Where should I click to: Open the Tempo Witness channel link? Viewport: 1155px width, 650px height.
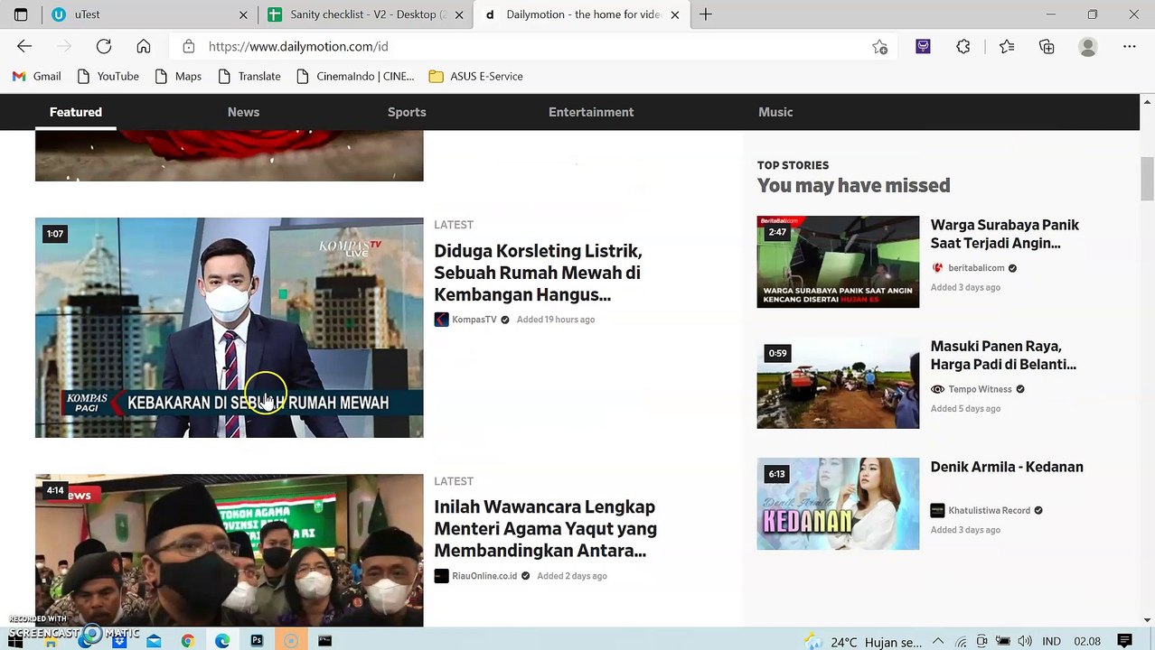[980, 389]
